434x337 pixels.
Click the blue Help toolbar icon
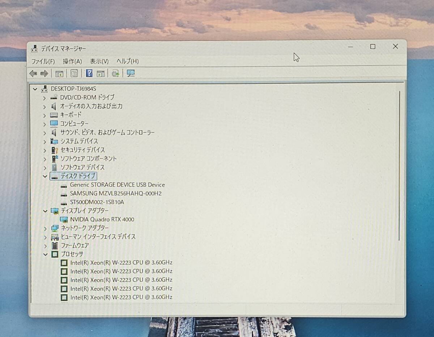[89, 74]
